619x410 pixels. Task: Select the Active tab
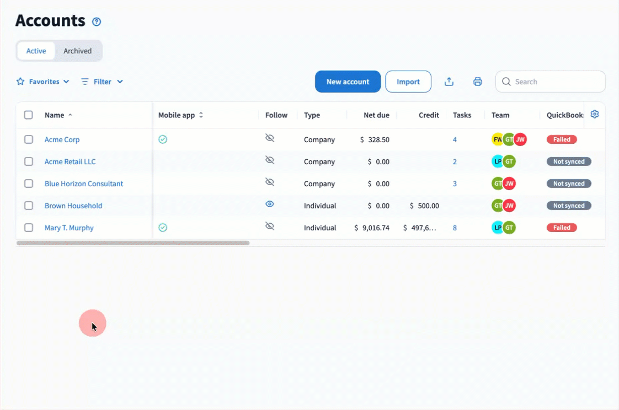point(36,51)
